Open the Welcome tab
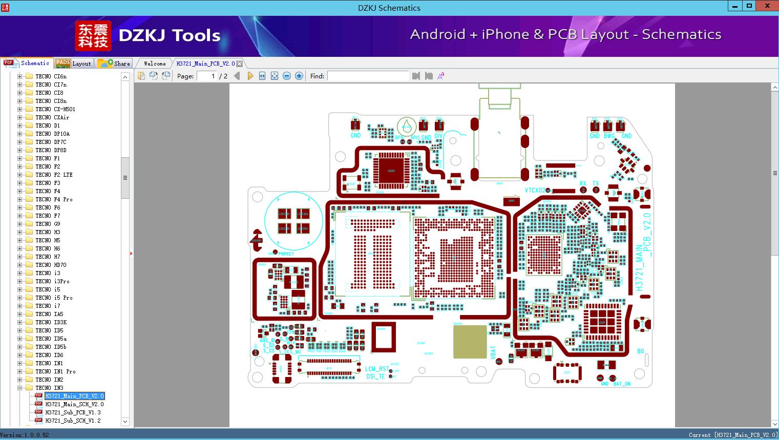The image size is (779, 440). click(154, 63)
